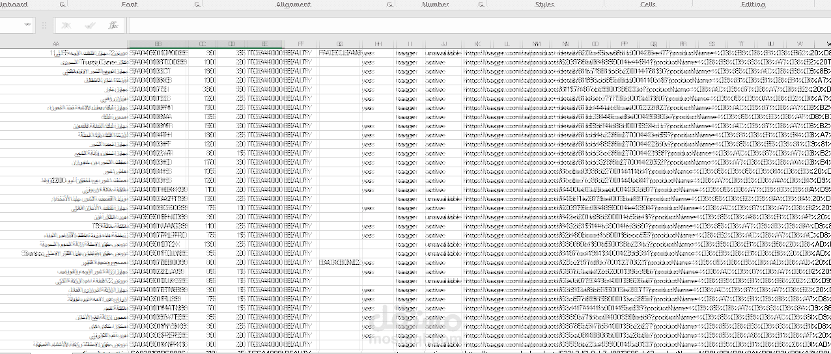Select the first-row unavailable status cell
The image size is (831, 354).
[444, 53]
